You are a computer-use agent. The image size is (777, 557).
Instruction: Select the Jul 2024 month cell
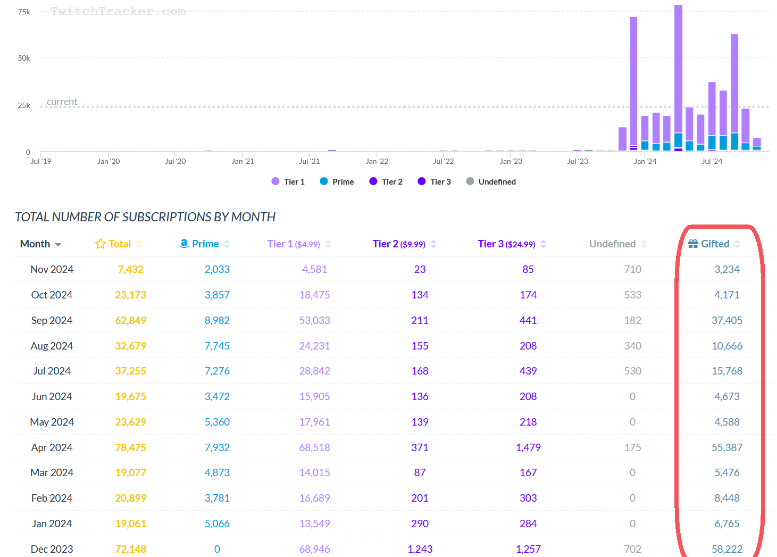[52, 371]
